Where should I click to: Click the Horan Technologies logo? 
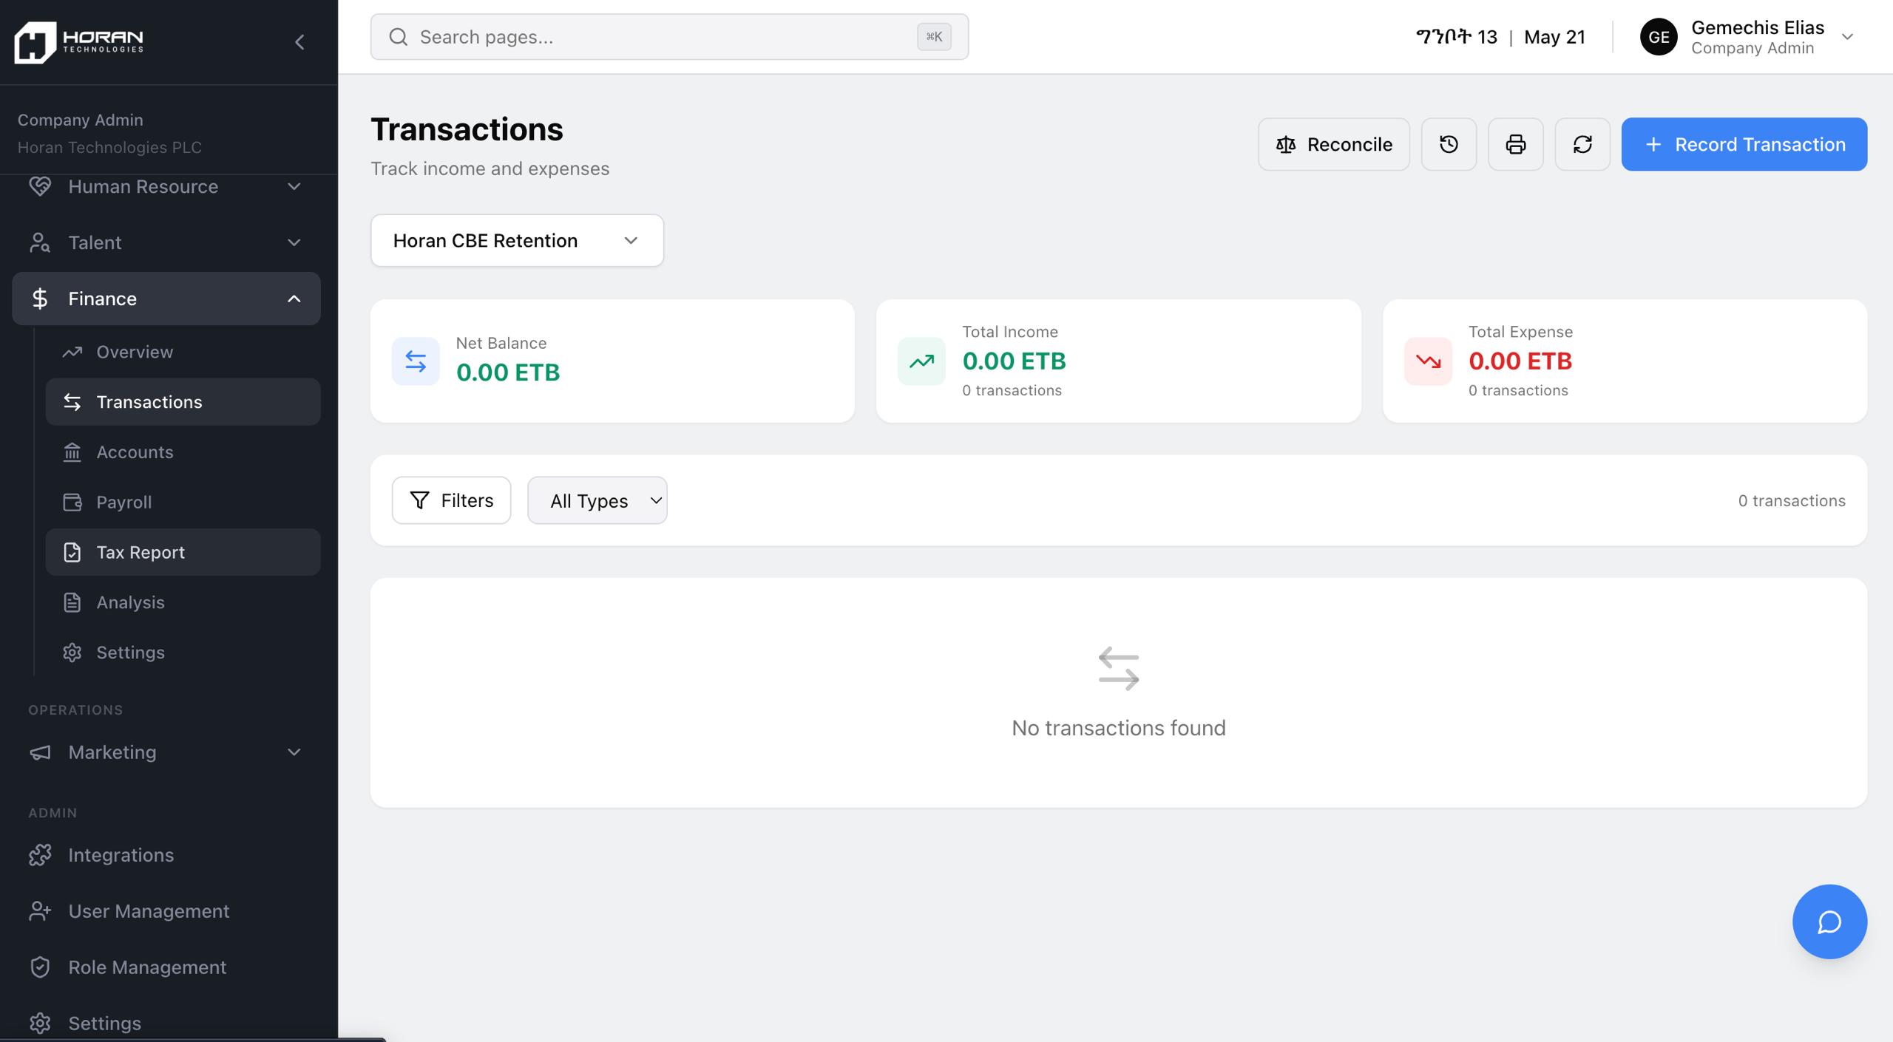tap(79, 42)
